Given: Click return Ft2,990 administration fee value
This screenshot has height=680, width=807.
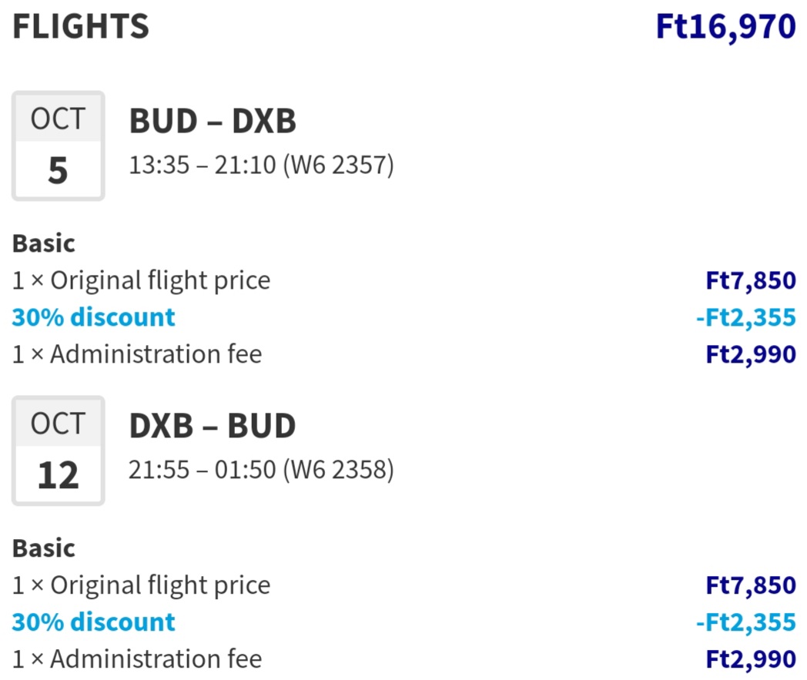Looking at the screenshot, I should pyautogui.click(x=751, y=659).
